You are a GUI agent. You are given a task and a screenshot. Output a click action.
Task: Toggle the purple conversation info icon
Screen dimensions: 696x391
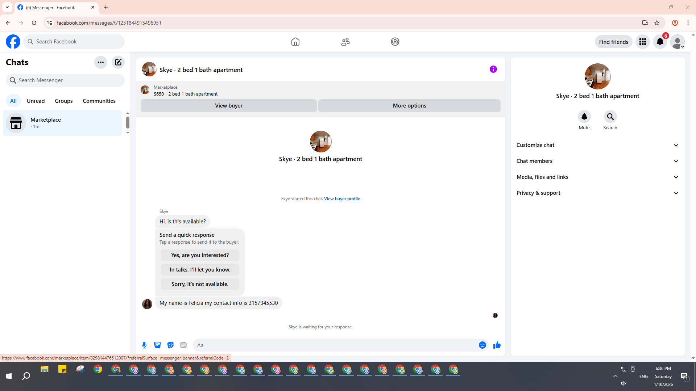[493, 69]
